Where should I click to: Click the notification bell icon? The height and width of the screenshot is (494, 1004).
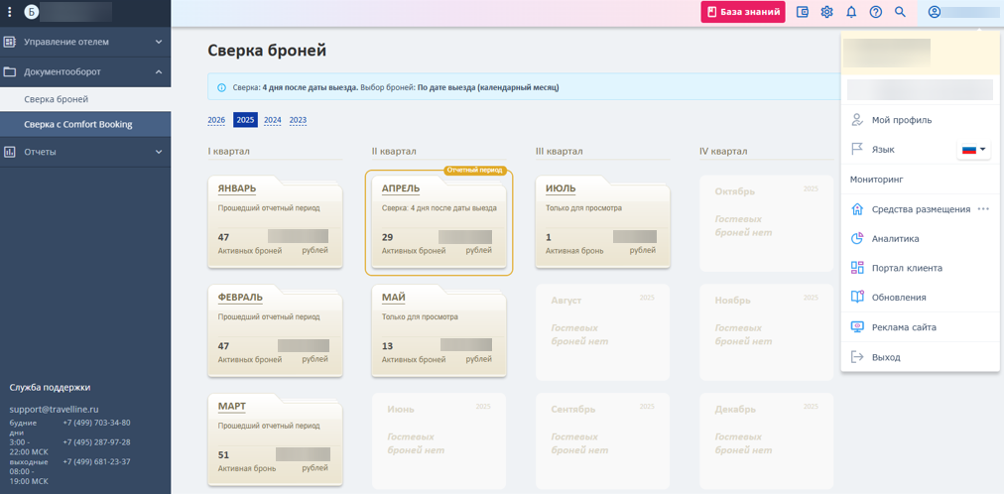(x=851, y=12)
